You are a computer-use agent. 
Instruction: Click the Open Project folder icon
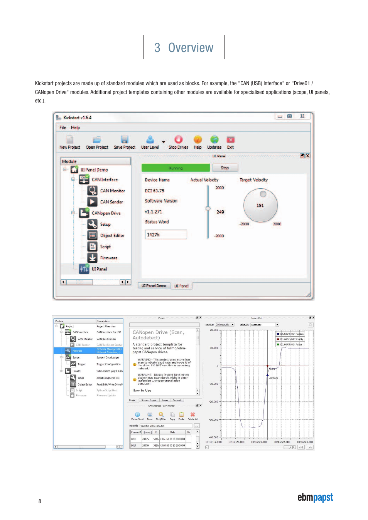(x=97, y=139)
